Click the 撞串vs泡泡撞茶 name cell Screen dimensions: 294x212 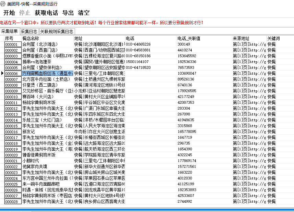point(48,62)
